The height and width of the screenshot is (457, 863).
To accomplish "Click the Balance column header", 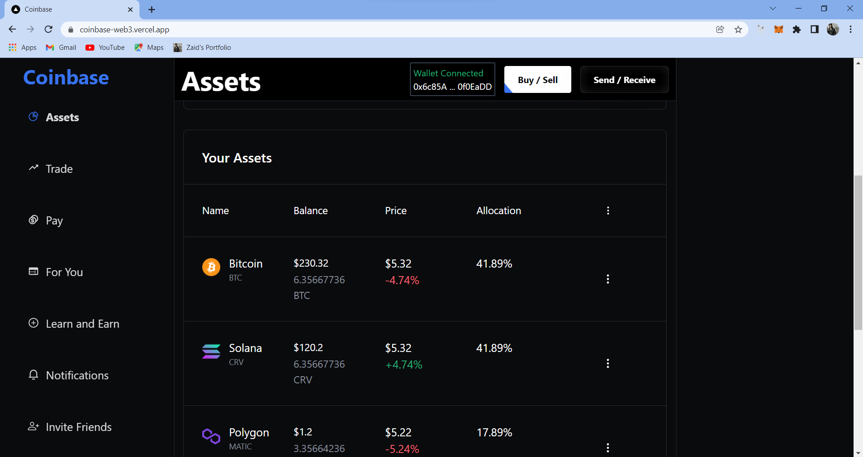I will [x=311, y=211].
